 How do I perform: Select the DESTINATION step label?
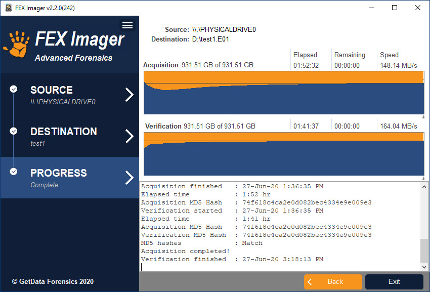coord(63,132)
